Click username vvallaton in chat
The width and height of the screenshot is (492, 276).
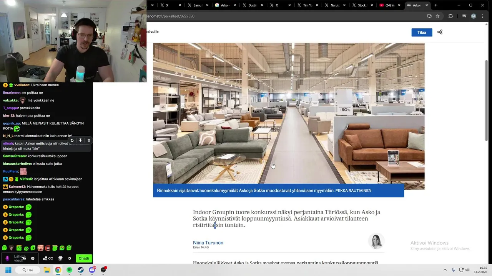[22, 85]
